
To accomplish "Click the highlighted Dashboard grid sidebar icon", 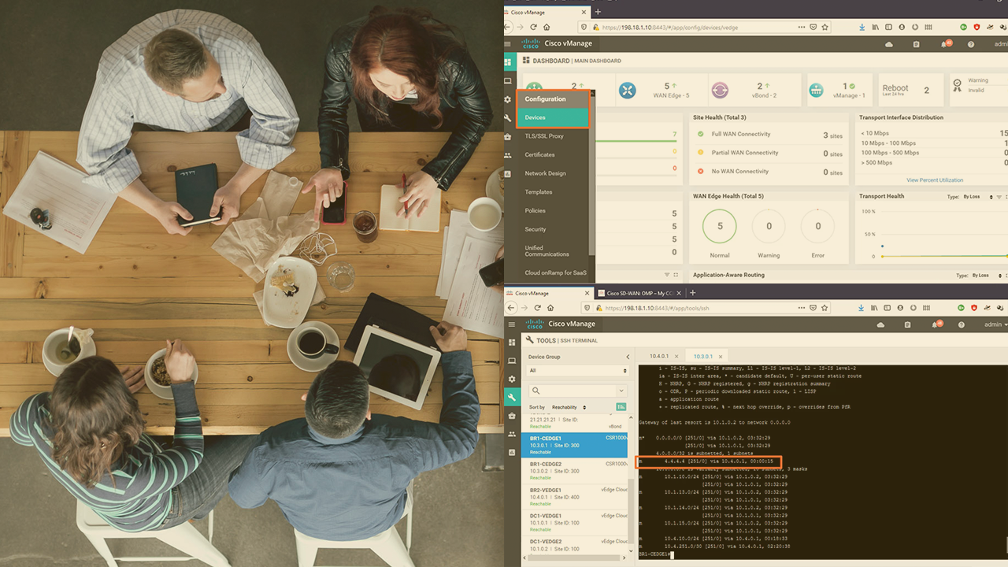I will (509, 62).
